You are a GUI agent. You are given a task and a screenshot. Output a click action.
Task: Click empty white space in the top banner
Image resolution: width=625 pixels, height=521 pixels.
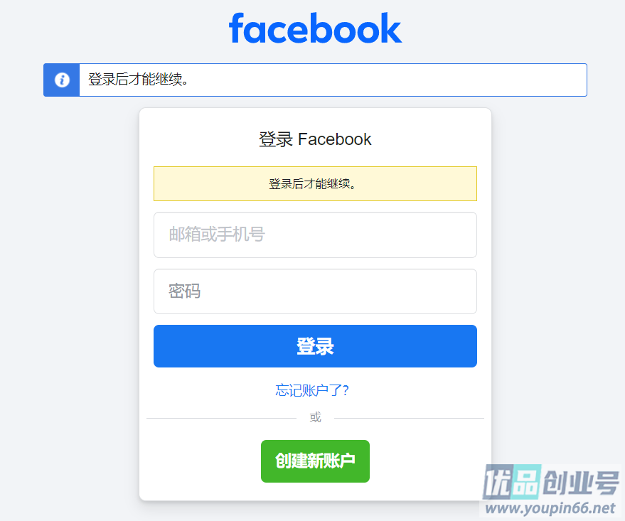pos(387,80)
